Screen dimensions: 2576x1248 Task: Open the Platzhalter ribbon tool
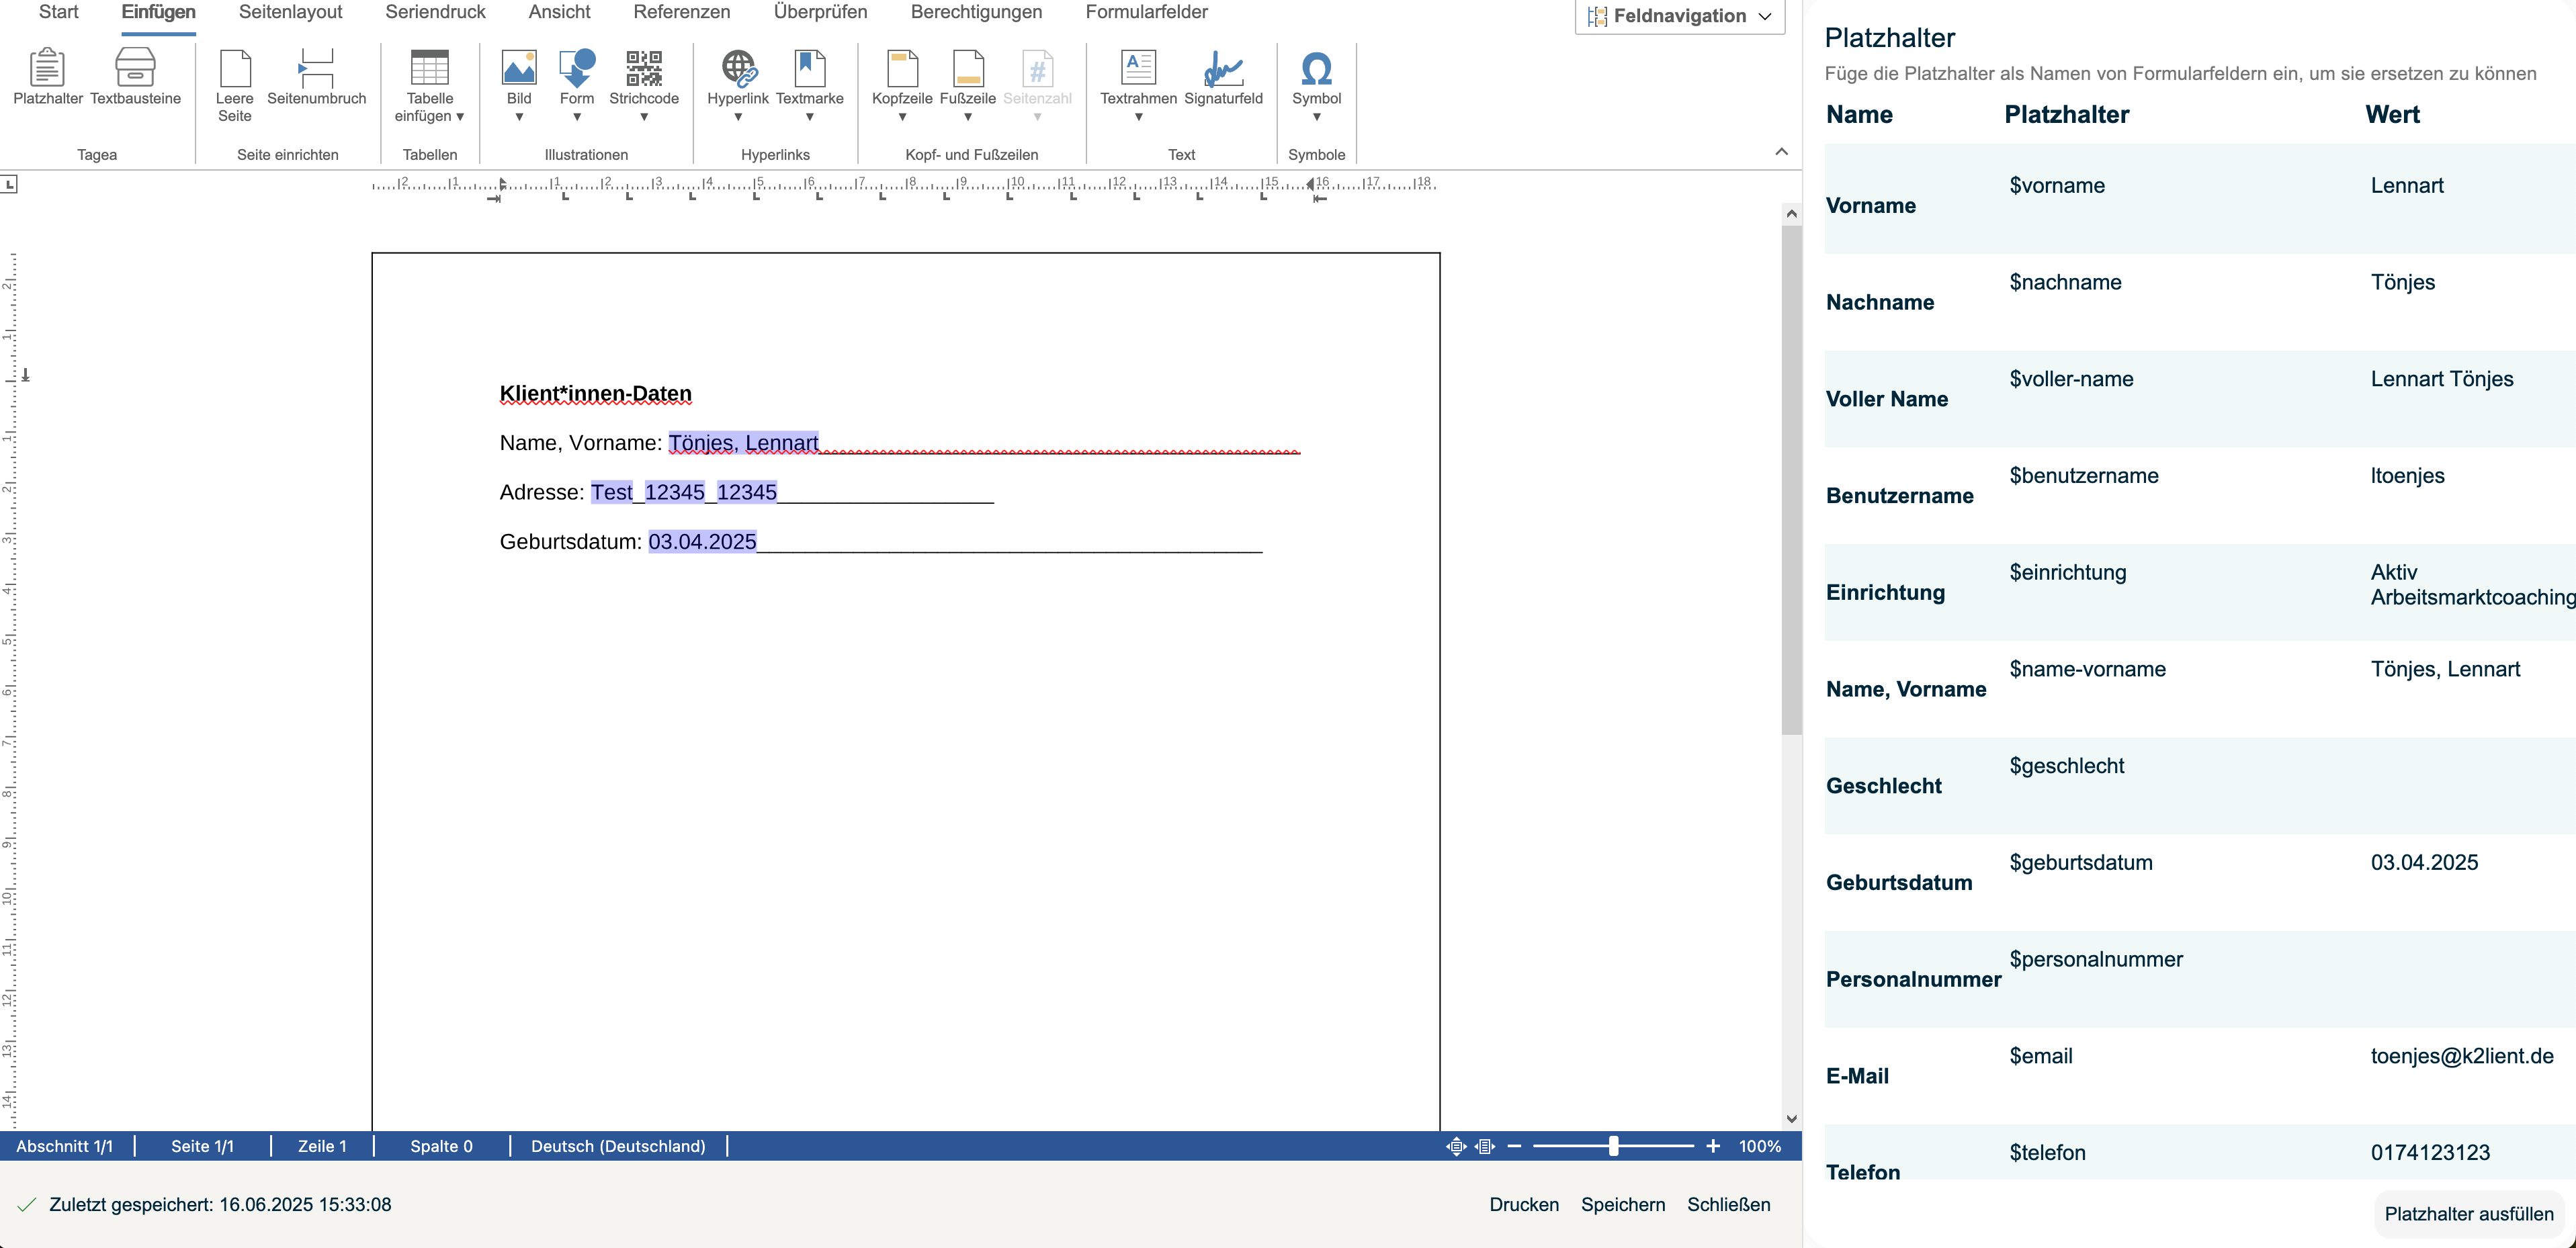tap(48, 76)
